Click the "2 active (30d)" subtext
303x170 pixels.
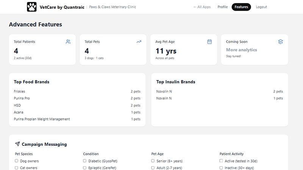pos(23,58)
